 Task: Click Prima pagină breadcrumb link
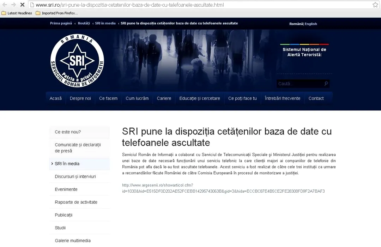click(x=61, y=23)
